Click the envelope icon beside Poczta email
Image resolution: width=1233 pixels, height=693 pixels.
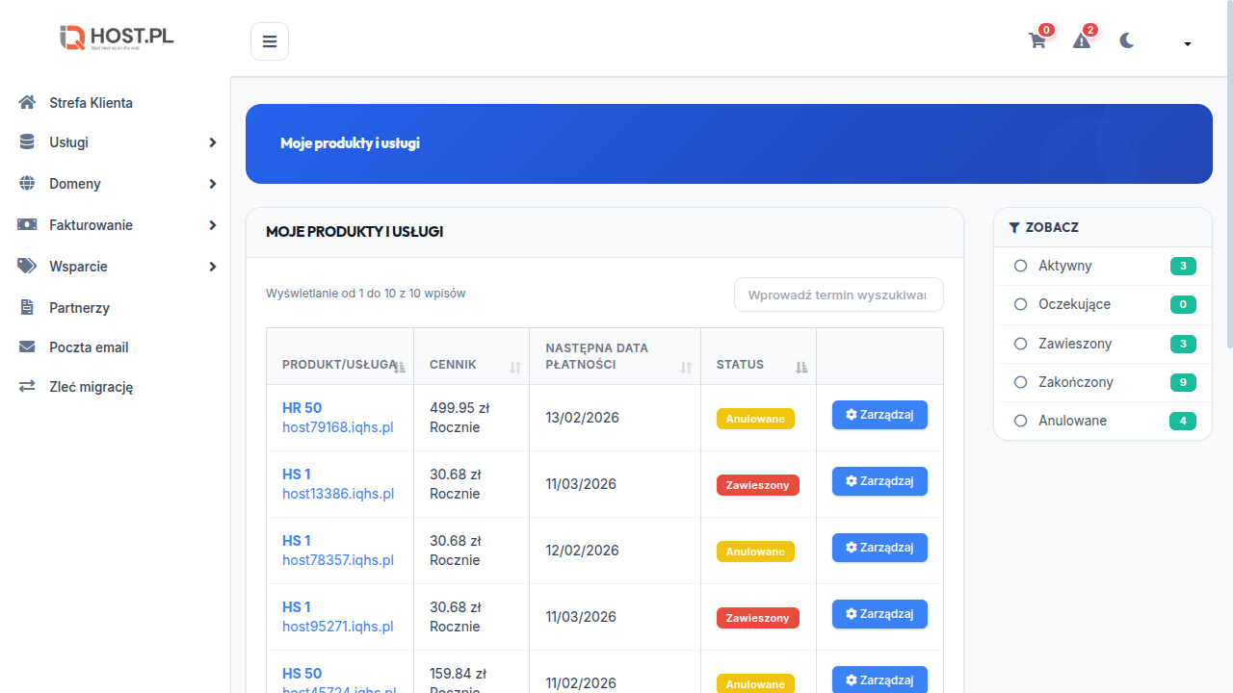27,346
